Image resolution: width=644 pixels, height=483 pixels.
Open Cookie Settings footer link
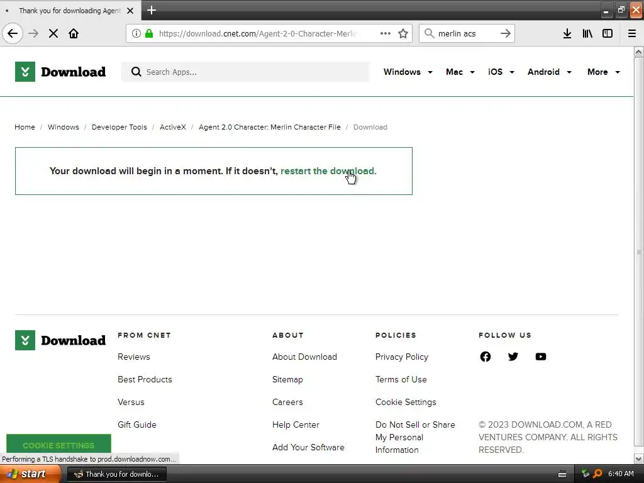tap(406, 402)
